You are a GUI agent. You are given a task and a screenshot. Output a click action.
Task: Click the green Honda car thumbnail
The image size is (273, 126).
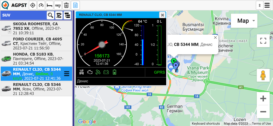(6, 58)
